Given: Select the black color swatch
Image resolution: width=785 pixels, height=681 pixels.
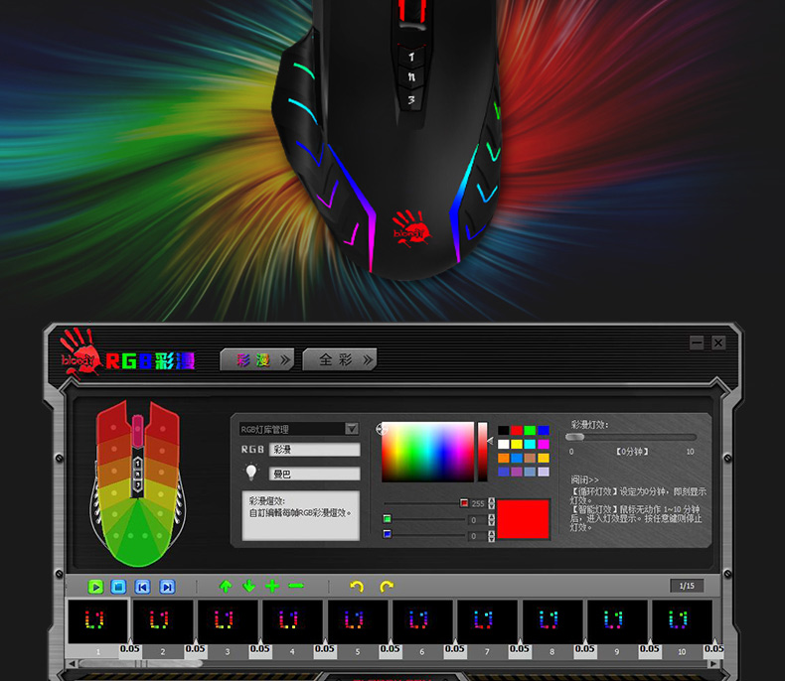Looking at the screenshot, I should click(503, 430).
